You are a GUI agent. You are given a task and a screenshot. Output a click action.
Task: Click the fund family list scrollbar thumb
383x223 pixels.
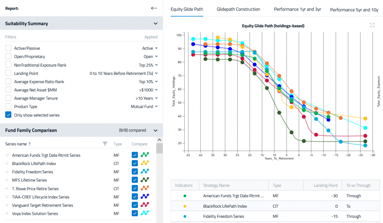click(159, 148)
